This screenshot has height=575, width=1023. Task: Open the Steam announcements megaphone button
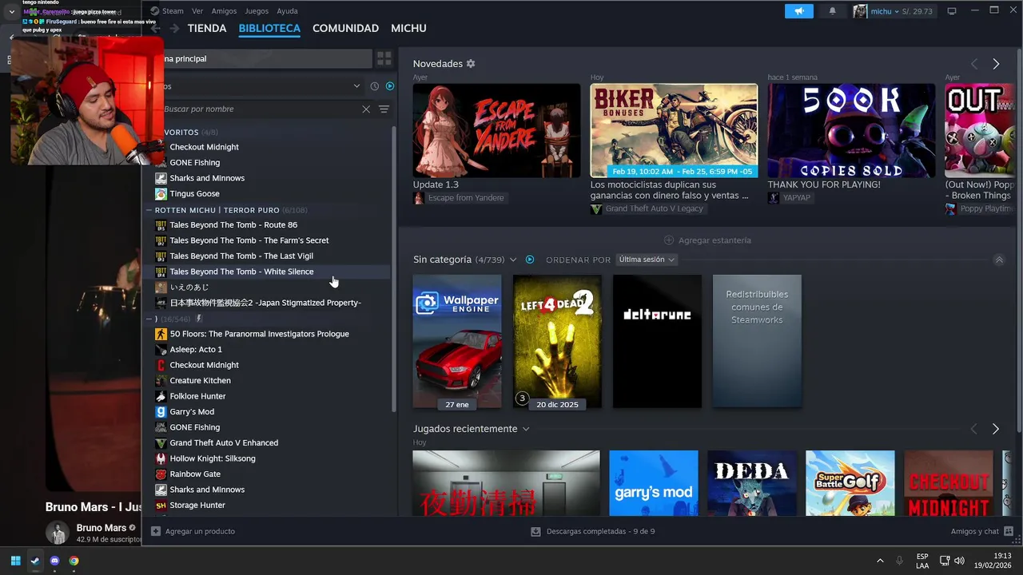pyautogui.click(x=798, y=11)
